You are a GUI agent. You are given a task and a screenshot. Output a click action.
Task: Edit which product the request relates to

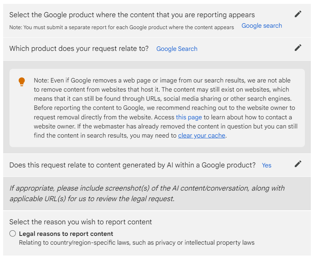point(298,47)
